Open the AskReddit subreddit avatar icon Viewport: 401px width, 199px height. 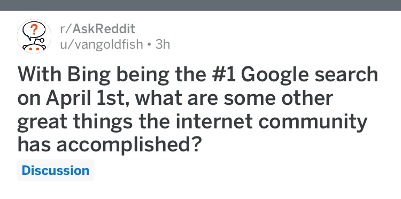(x=34, y=36)
